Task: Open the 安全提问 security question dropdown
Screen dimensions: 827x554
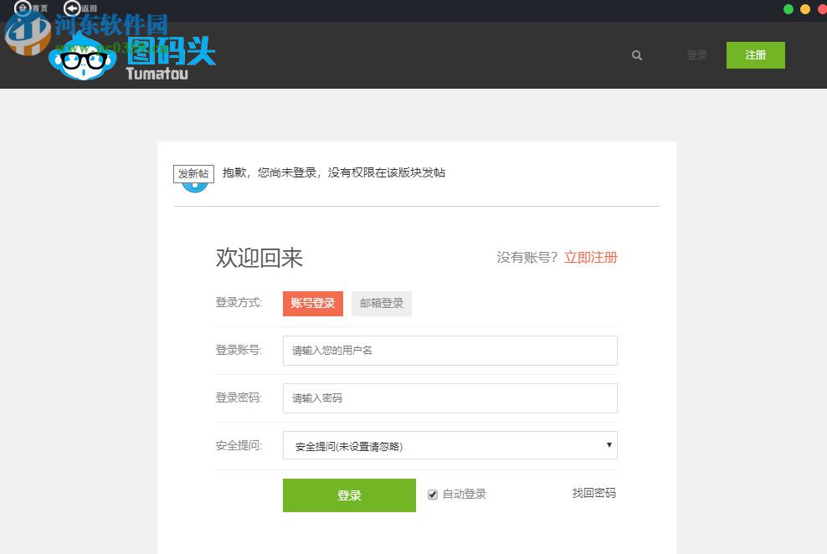Action: 450,446
